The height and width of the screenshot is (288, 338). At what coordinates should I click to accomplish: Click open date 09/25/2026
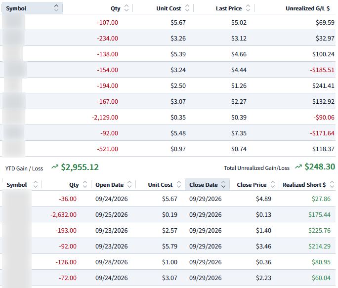pyautogui.click(x=112, y=215)
